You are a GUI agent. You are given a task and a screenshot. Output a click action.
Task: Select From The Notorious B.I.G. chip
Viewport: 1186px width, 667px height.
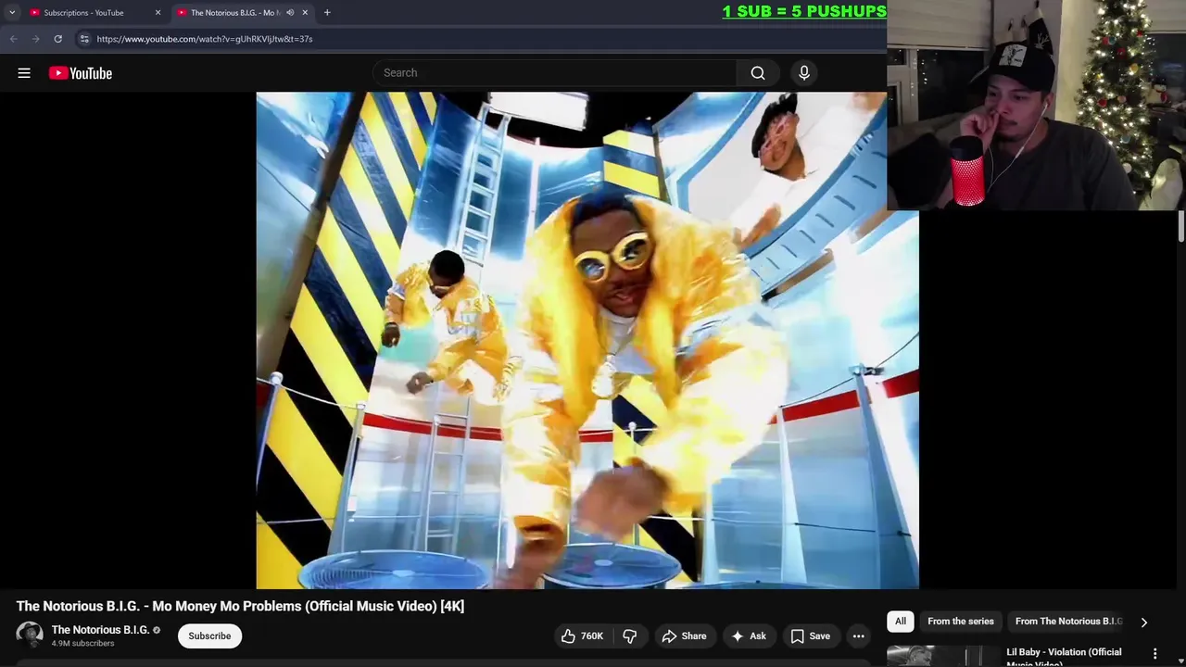coord(1067,622)
